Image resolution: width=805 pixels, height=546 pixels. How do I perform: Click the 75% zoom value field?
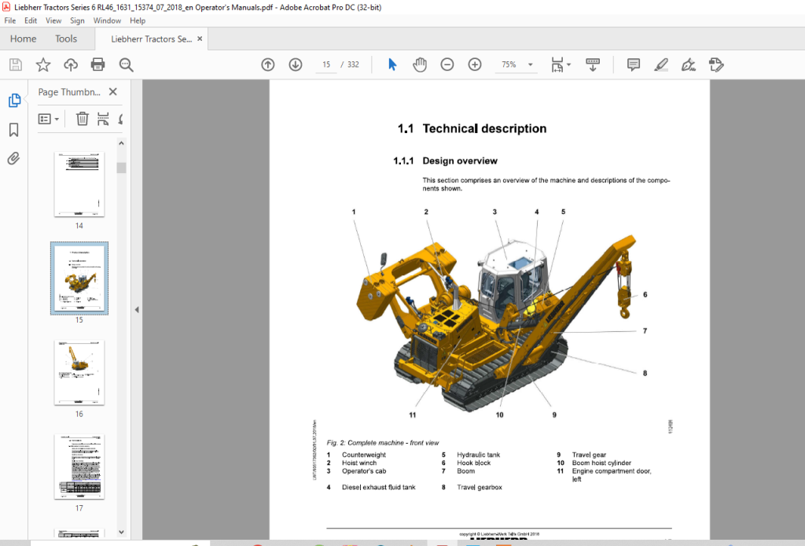(509, 65)
